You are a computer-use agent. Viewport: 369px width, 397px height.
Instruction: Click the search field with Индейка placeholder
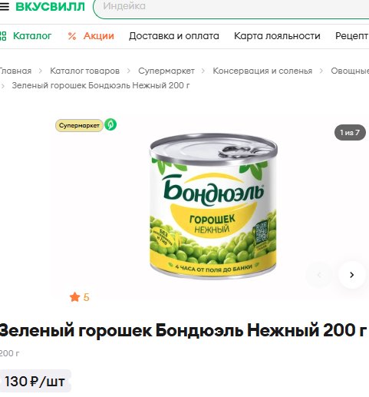231,8
